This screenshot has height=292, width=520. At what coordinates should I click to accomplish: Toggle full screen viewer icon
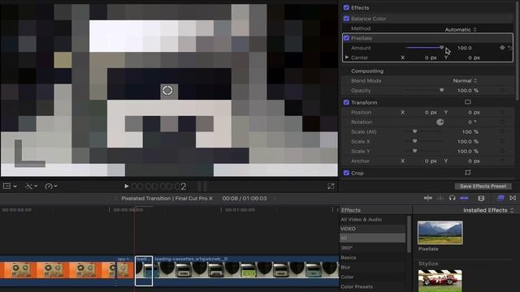331,187
